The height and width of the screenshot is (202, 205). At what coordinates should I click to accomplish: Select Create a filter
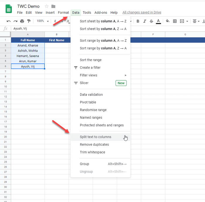[100, 67]
